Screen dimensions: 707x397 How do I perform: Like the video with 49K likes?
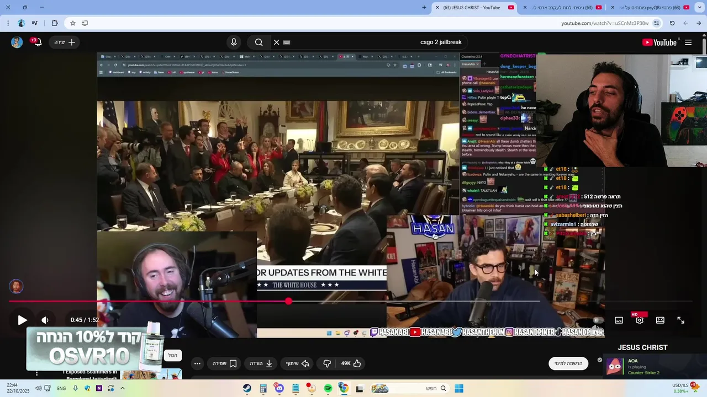pos(351,363)
